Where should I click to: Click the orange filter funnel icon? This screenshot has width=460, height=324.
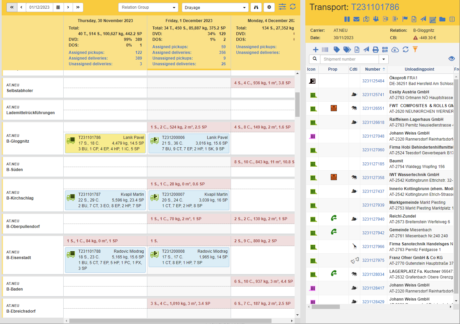coord(415,50)
